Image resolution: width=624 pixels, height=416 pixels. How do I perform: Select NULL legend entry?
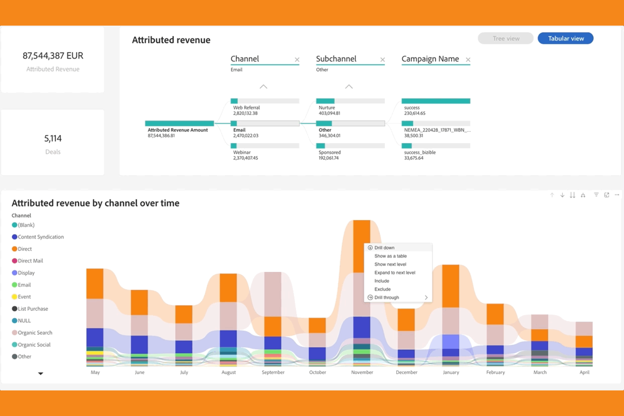click(x=21, y=321)
